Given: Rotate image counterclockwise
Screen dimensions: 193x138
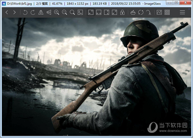Looking at the screenshot, I should point(25,12).
